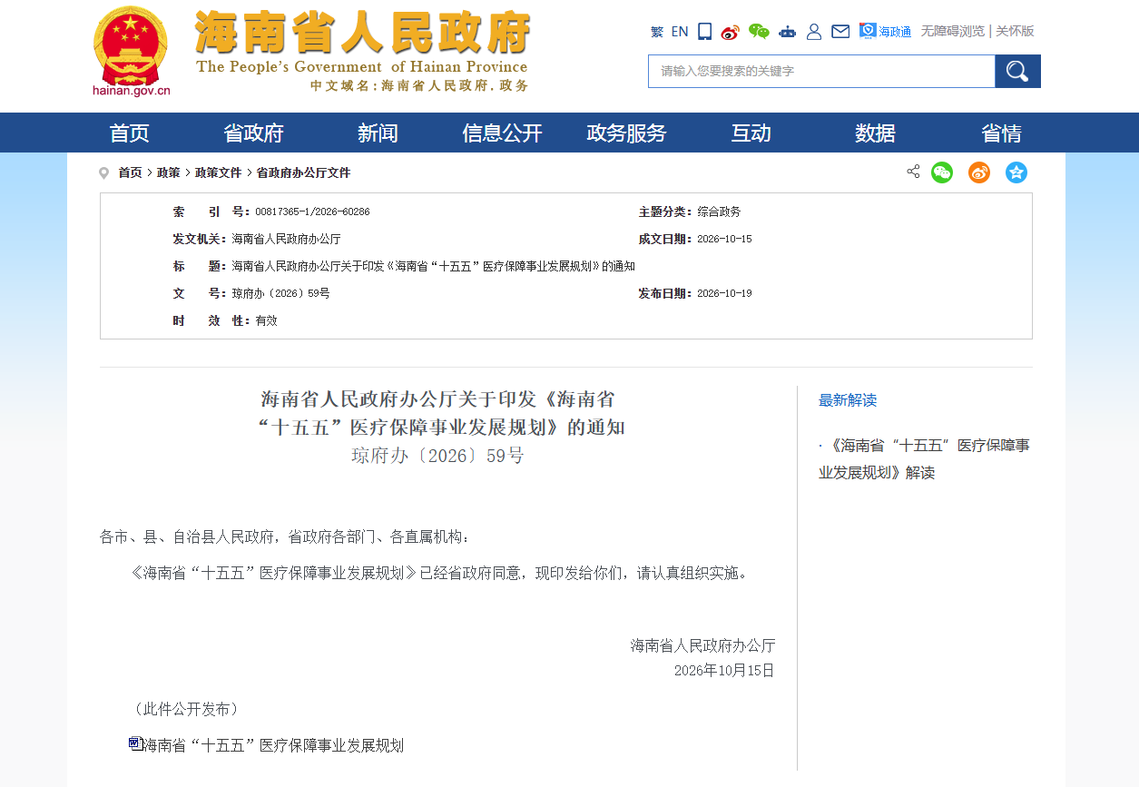Go to 省政府办公厅文件 in the breadcrumb
1139x787 pixels.
(x=303, y=172)
